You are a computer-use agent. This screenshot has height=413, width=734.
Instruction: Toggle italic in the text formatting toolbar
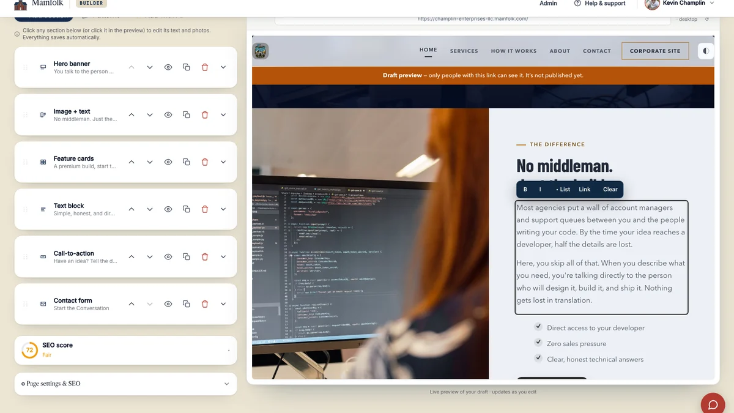[540, 189]
